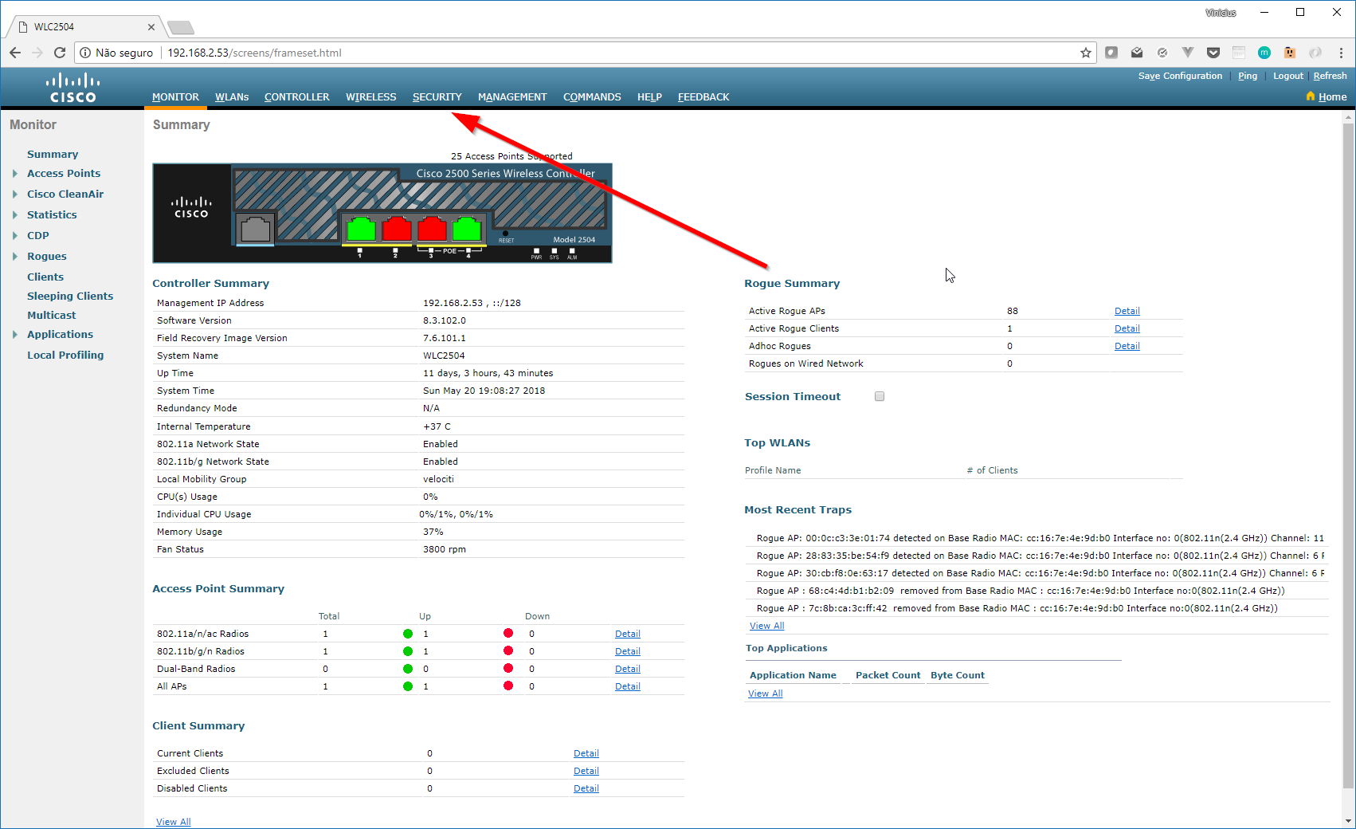Open the FEEDBACK menu
1356x829 pixels.
pyautogui.click(x=703, y=97)
